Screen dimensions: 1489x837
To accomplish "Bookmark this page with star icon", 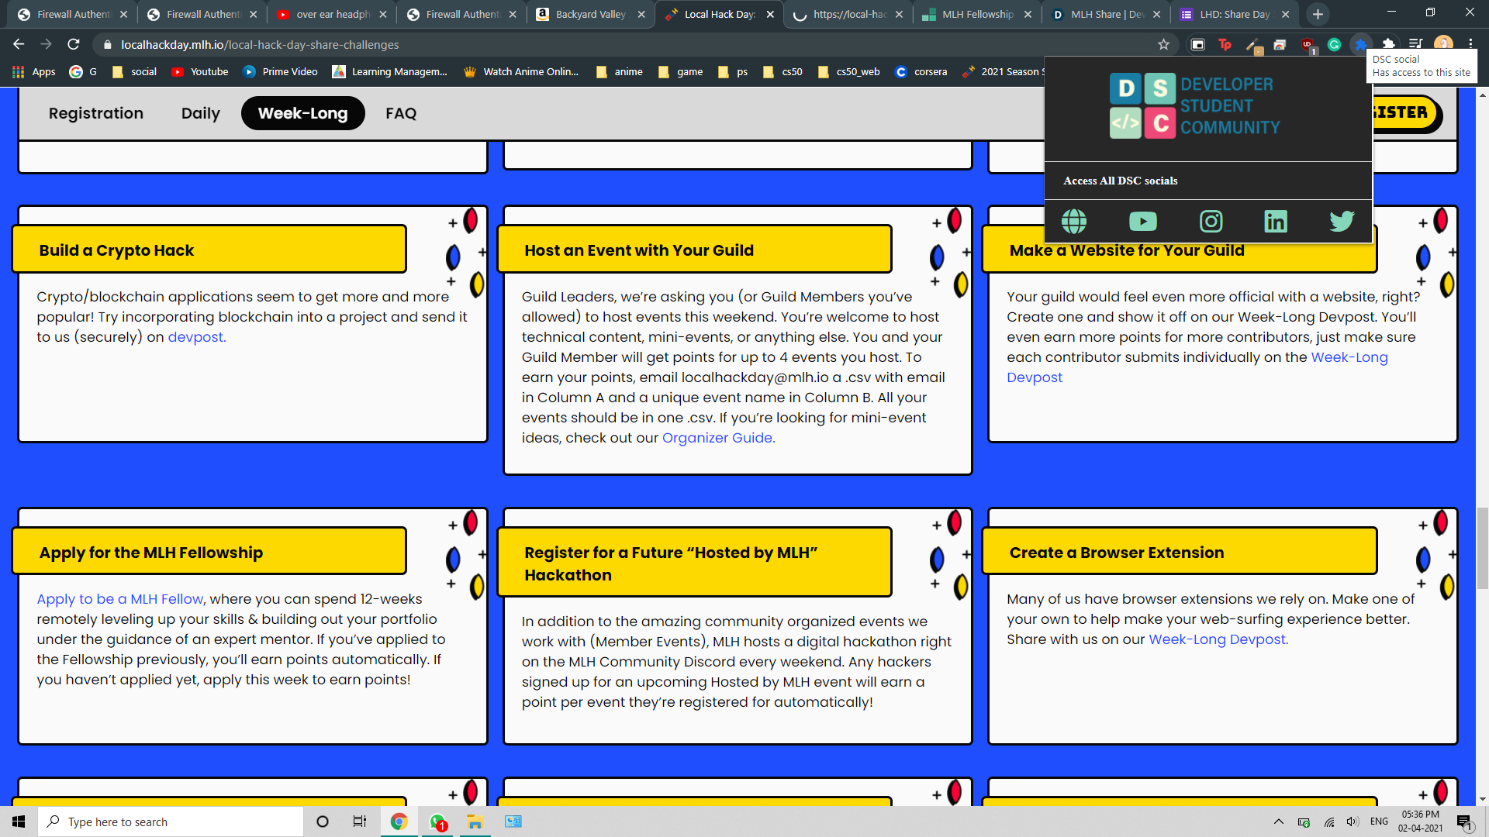I will click(x=1163, y=45).
